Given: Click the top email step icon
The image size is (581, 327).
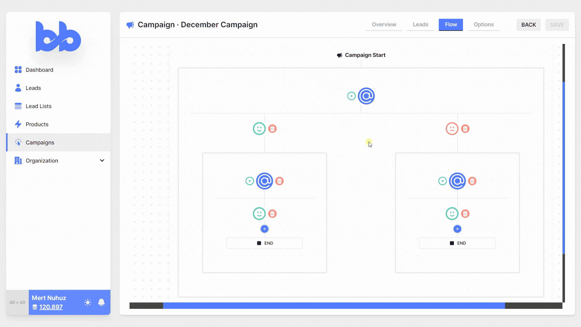Looking at the screenshot, I should [366, 96].
